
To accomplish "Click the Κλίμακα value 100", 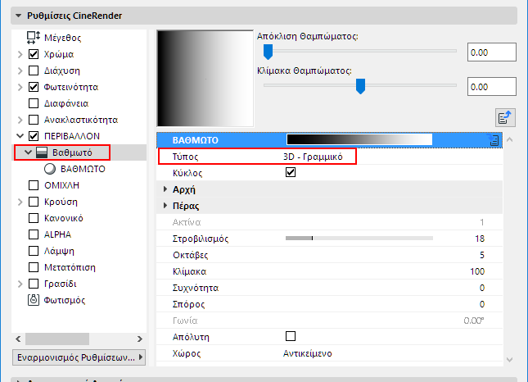I will [477, 271].
